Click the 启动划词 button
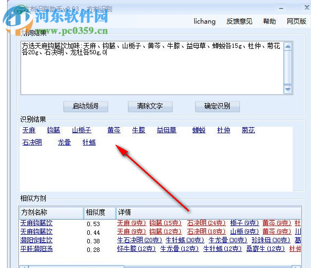The width and height of the screenshot is (311, 268). pos(86,106)
